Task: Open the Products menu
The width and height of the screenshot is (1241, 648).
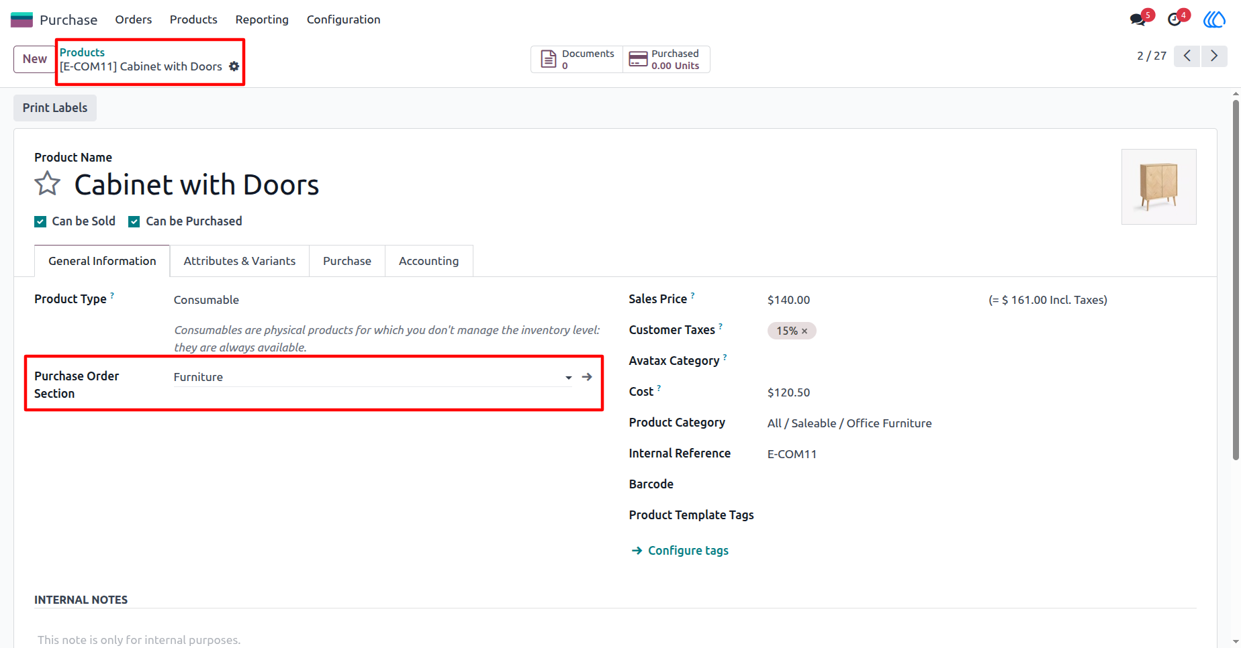Action: (193, 19)
